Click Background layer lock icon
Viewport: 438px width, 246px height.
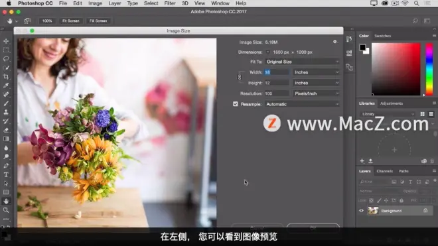tap(425, 211)
